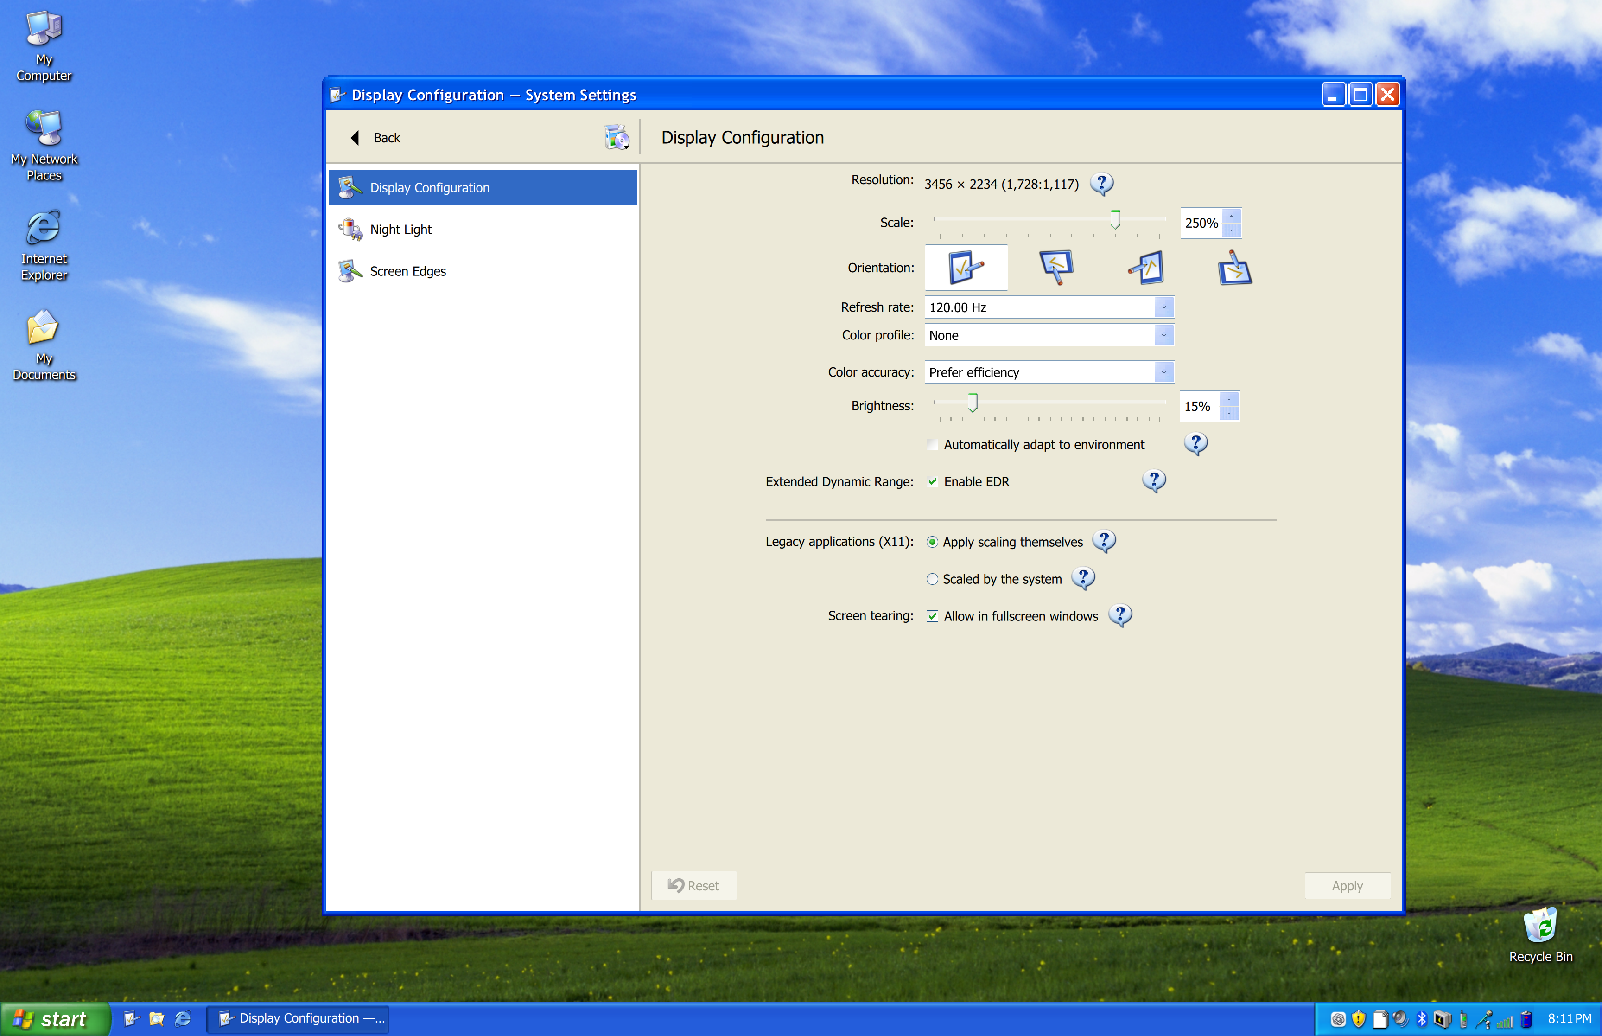Open help for Apply scaling themselves
The image size is (1602, 1036).
coord(1104,542)
